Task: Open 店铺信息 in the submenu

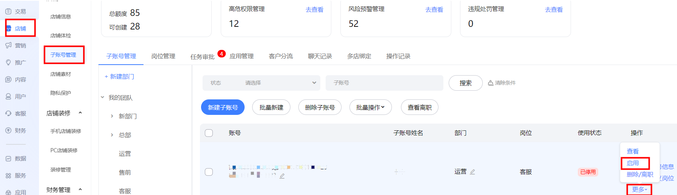Action: 61,17
